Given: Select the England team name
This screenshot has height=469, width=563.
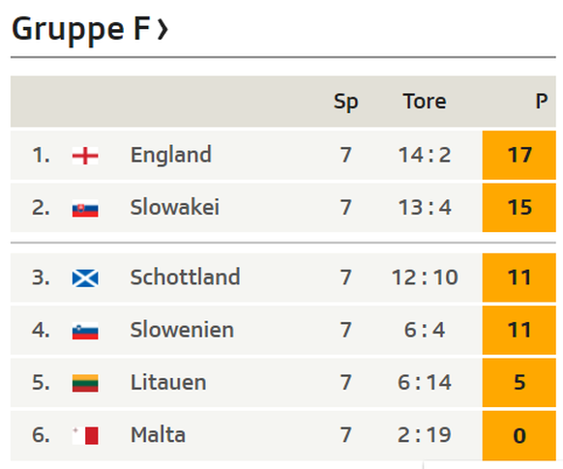Looking at the screenshot, I should [171, 156].
